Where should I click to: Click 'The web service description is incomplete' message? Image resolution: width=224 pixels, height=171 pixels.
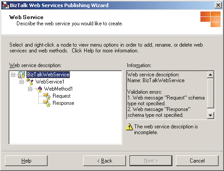pyautogui.click(x=166, y=129)
